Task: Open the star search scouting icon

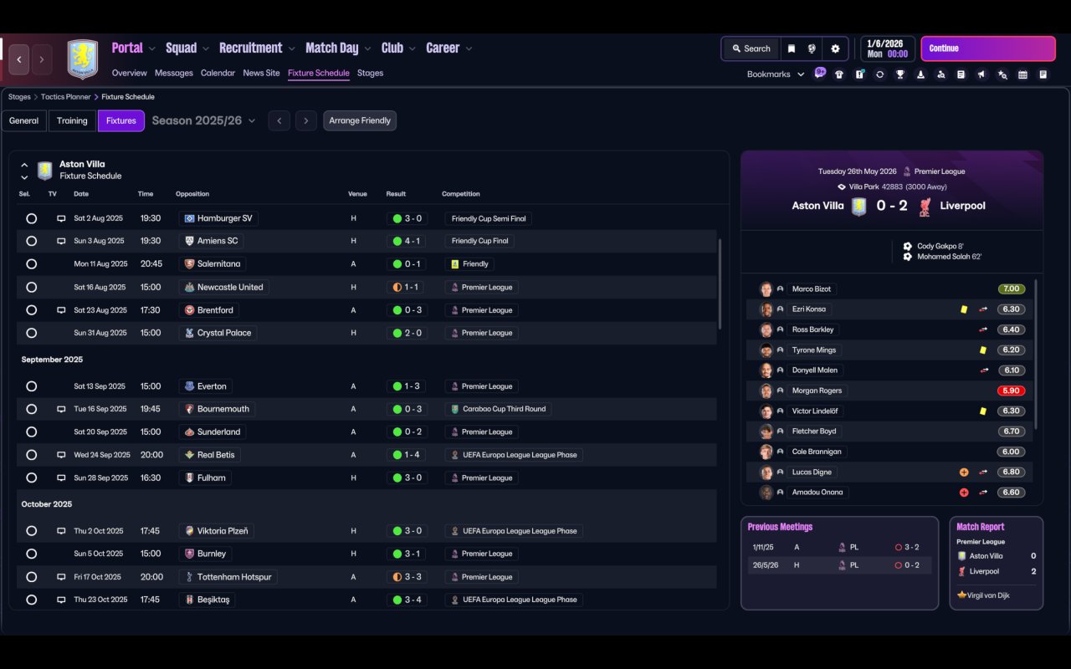Action: tap(1002, 74)
